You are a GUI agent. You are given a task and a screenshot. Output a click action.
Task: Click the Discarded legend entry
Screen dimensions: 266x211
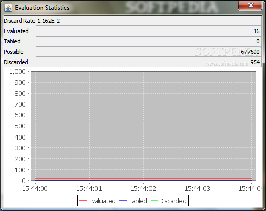[169, 201]
